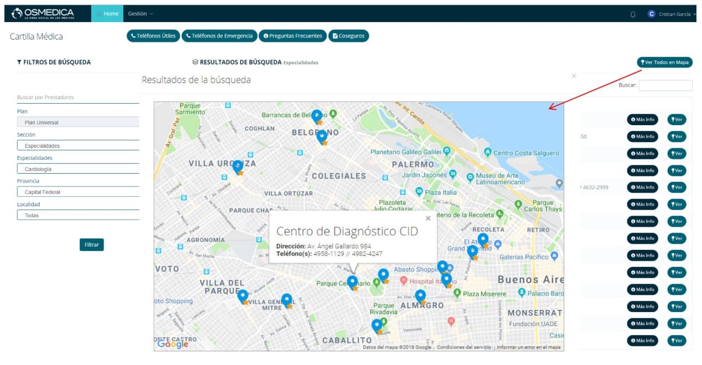Go to the Home tab
Screen dimensions: 702x365
[108, 13]
